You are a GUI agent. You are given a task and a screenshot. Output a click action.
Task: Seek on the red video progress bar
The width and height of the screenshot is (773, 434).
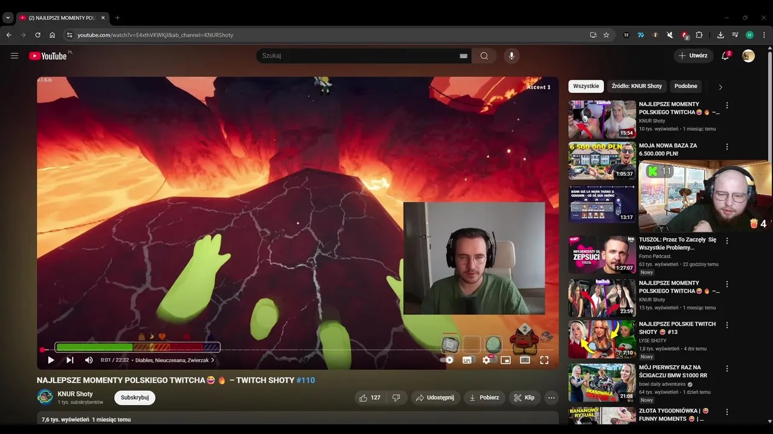point(298,350)
